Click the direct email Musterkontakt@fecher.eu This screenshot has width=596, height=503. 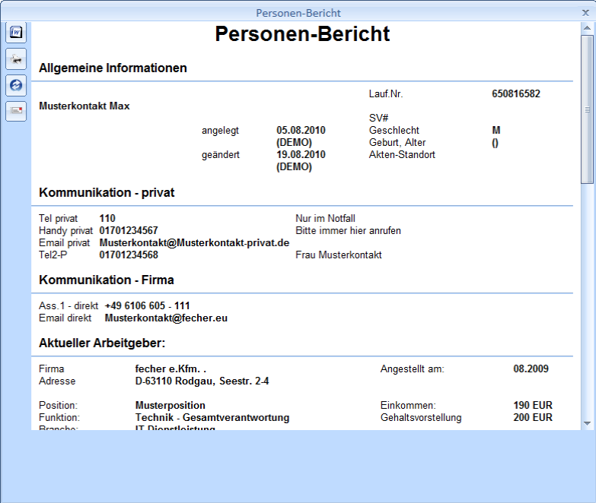166,318
